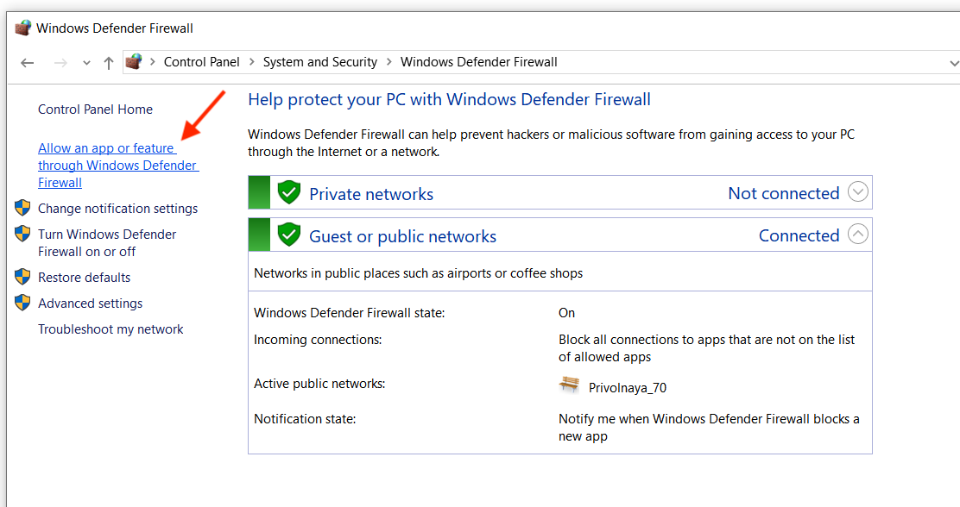Click the shield icon beside Restore defaults

[22, 277]
